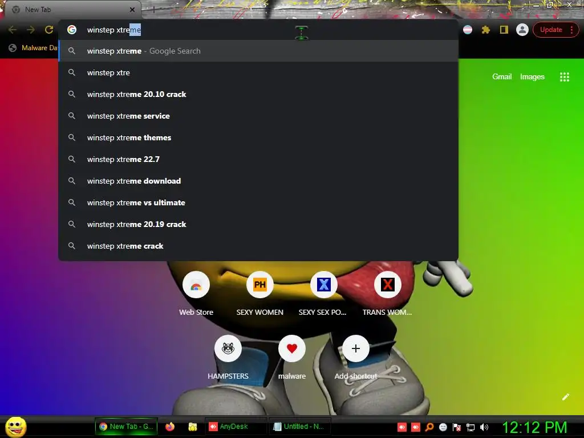
Task: Click the address bar containing winstep xtreme
Action: (x=258, y=30)
